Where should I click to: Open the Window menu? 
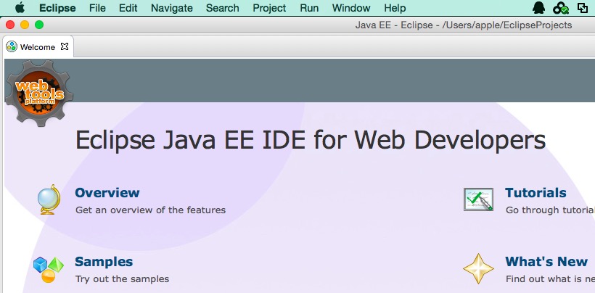(351, 8)
